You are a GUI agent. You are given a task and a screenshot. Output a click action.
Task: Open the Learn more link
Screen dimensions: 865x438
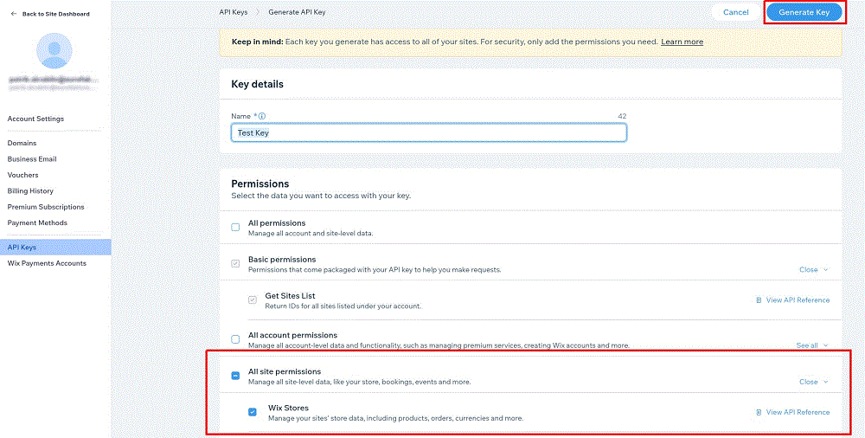coord(682,42)
